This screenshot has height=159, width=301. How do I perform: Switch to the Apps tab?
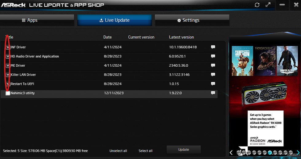[37, 20]
